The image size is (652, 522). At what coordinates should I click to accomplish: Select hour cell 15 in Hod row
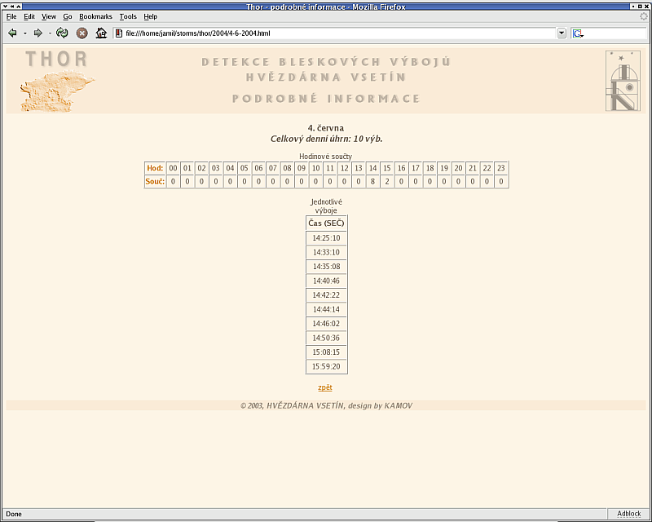tap(386, 168)
